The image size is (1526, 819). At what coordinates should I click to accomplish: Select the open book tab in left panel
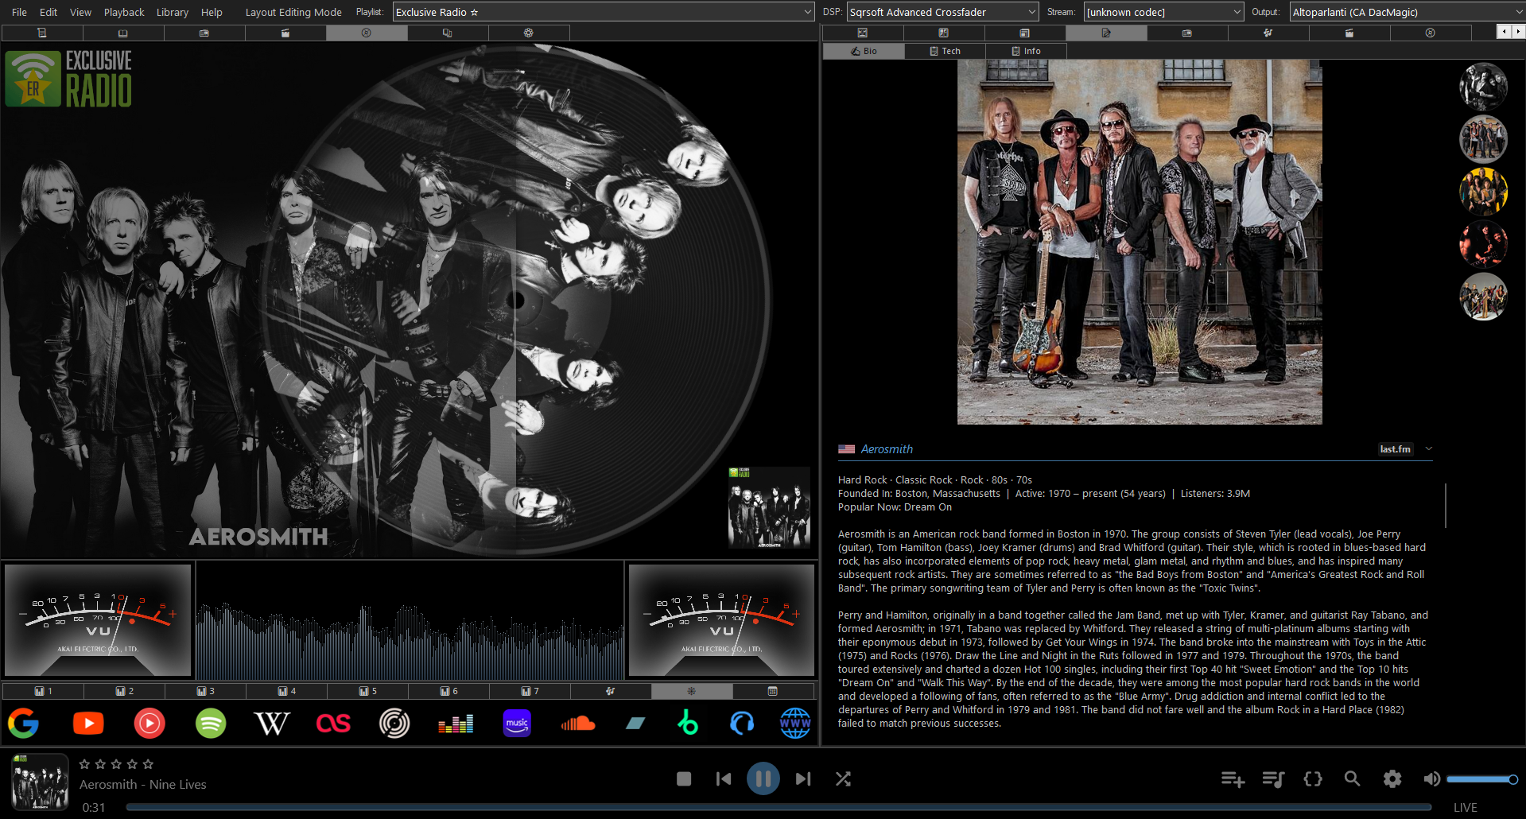123,33
